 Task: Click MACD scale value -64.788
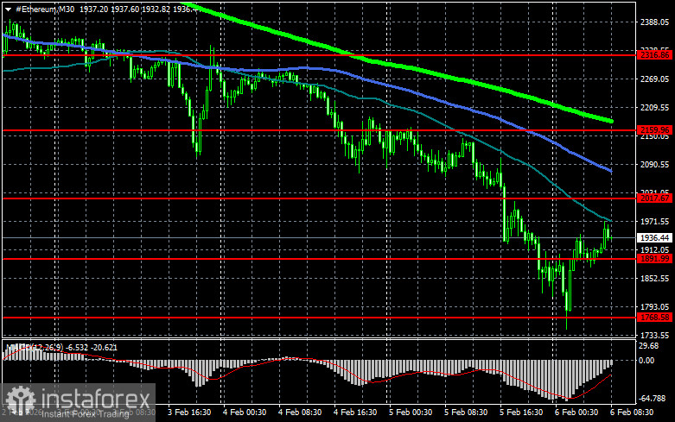[x=653, y=399]
